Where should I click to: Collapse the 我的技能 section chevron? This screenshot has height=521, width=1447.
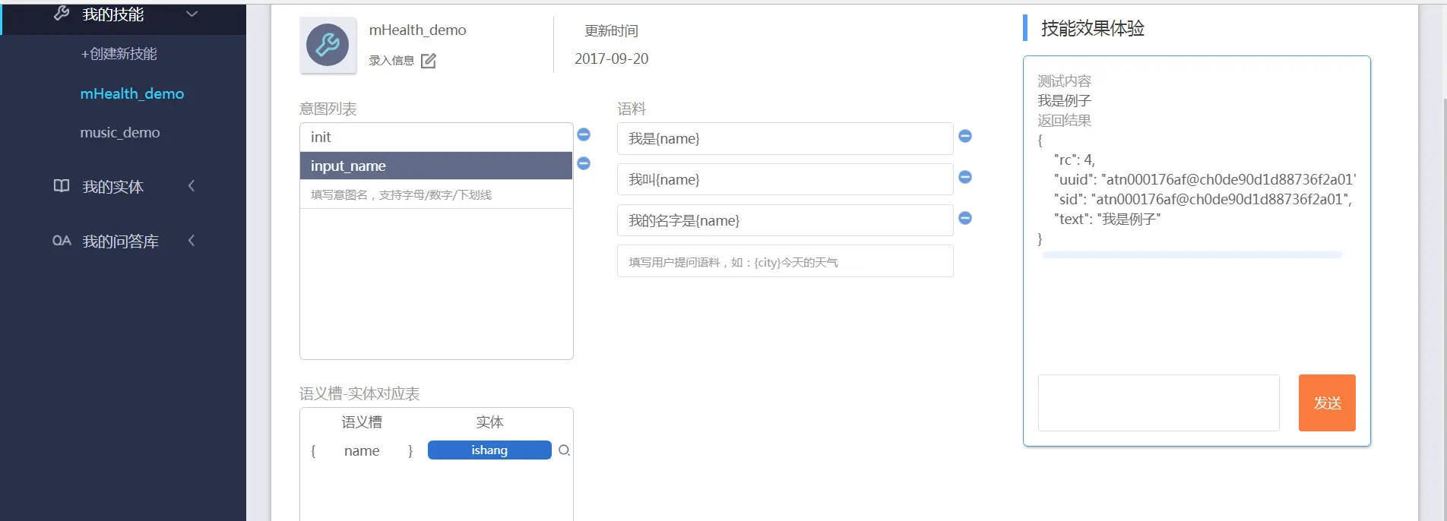pos(192,14)
